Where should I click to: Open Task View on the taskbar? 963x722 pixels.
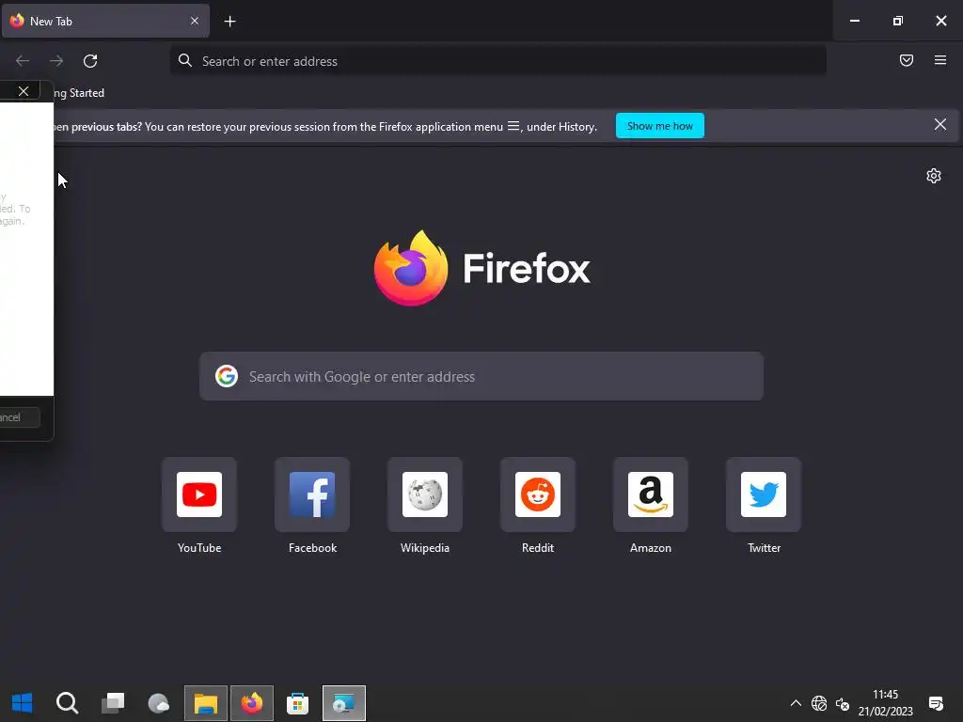[113, 703]
